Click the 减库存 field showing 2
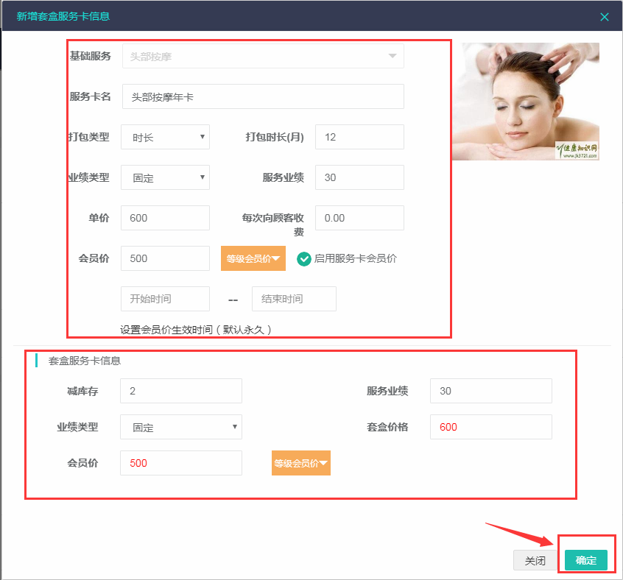The height and width of the screenshot is (580, 623). (x=181, y=391)
